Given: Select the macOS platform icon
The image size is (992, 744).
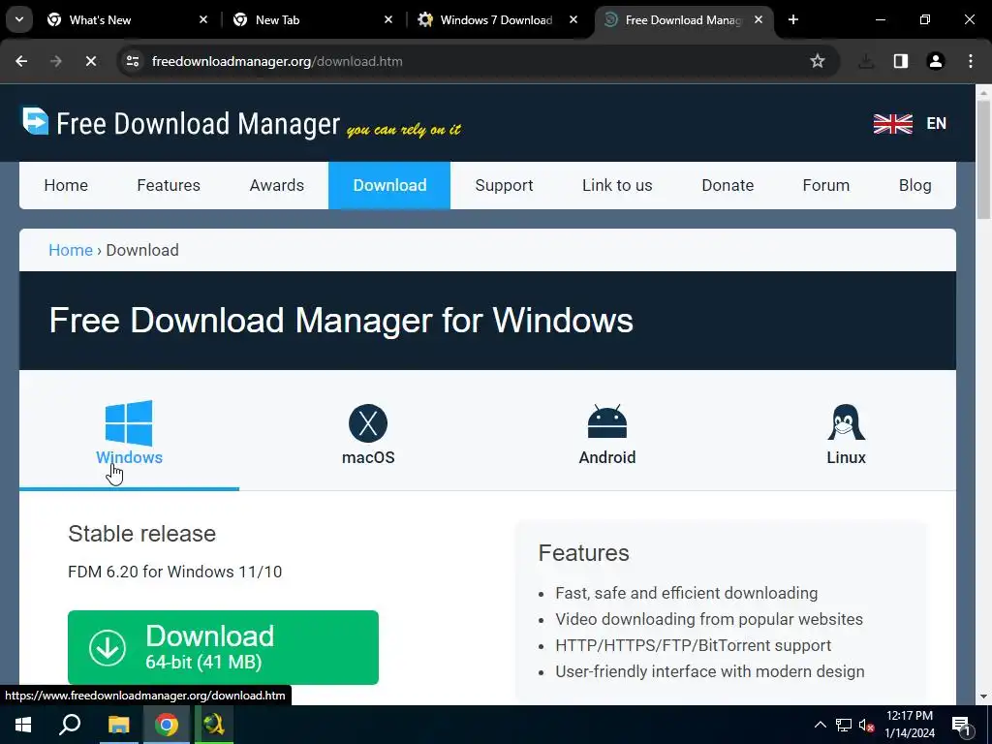Looking at the screenshot, I should click(367, 423).
